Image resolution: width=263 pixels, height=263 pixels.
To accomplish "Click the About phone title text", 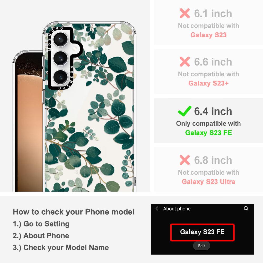I will (x=177, y=209).
